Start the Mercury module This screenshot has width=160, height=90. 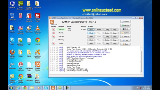[91, 40]
